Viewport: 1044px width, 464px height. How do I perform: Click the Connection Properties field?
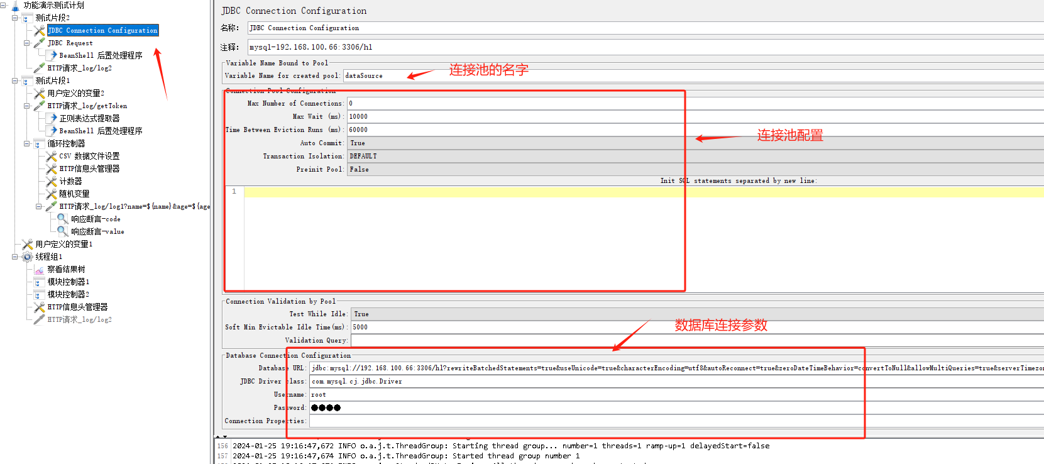pos(676,421)
